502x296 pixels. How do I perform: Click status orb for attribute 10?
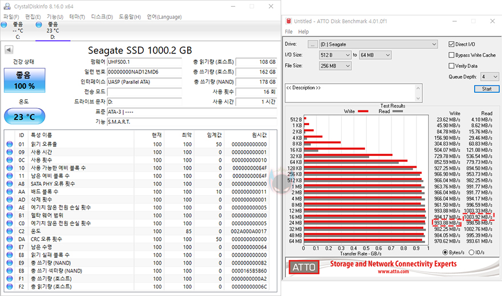(10, 168)
